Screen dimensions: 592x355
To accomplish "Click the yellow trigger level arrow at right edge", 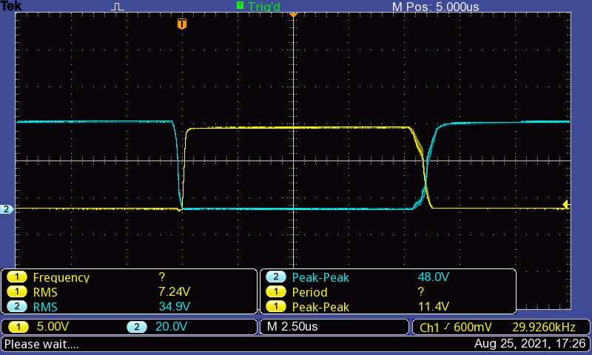I will pyautogui.click(x=565, y=204).
